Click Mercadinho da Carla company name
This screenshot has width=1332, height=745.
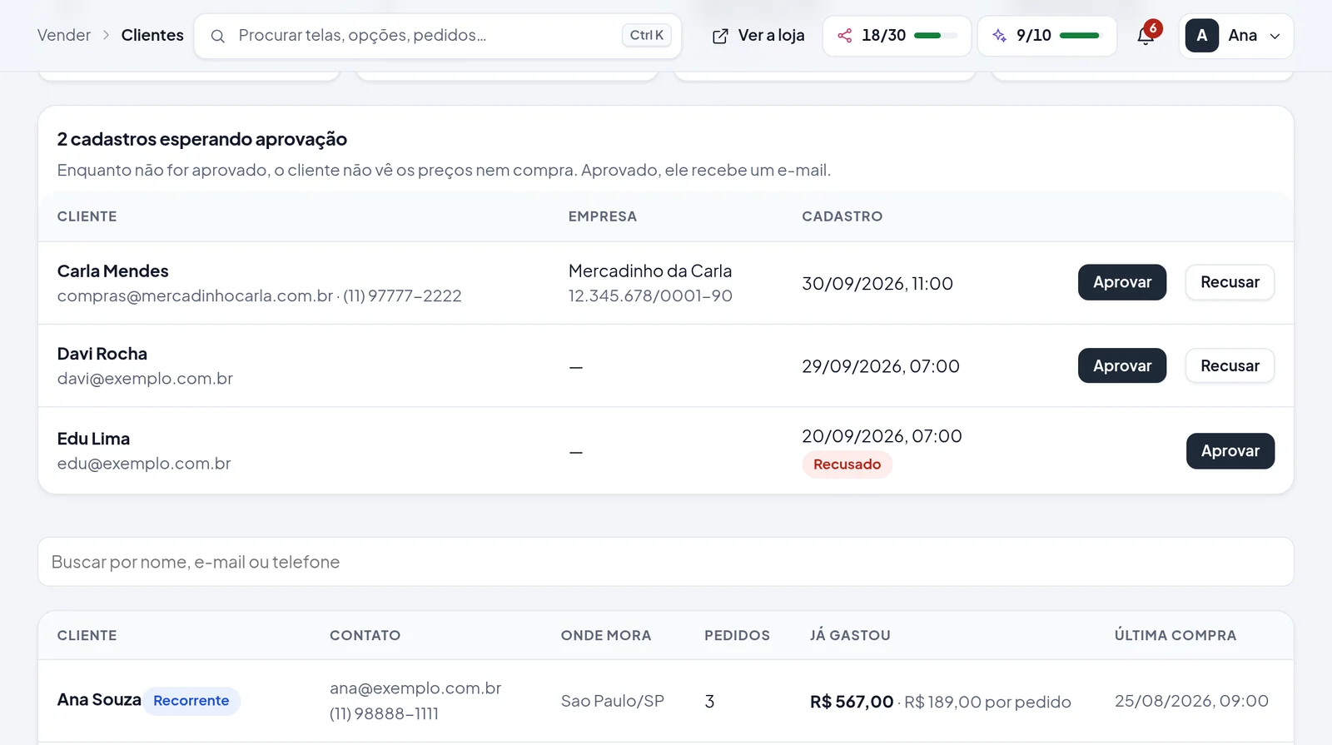(x=650, y=271)
